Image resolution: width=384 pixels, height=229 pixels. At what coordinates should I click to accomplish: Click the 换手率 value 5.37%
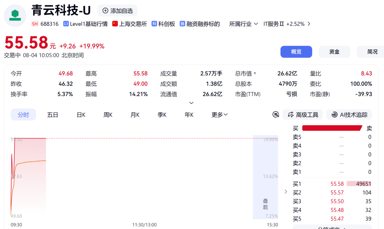pos(65,94)
